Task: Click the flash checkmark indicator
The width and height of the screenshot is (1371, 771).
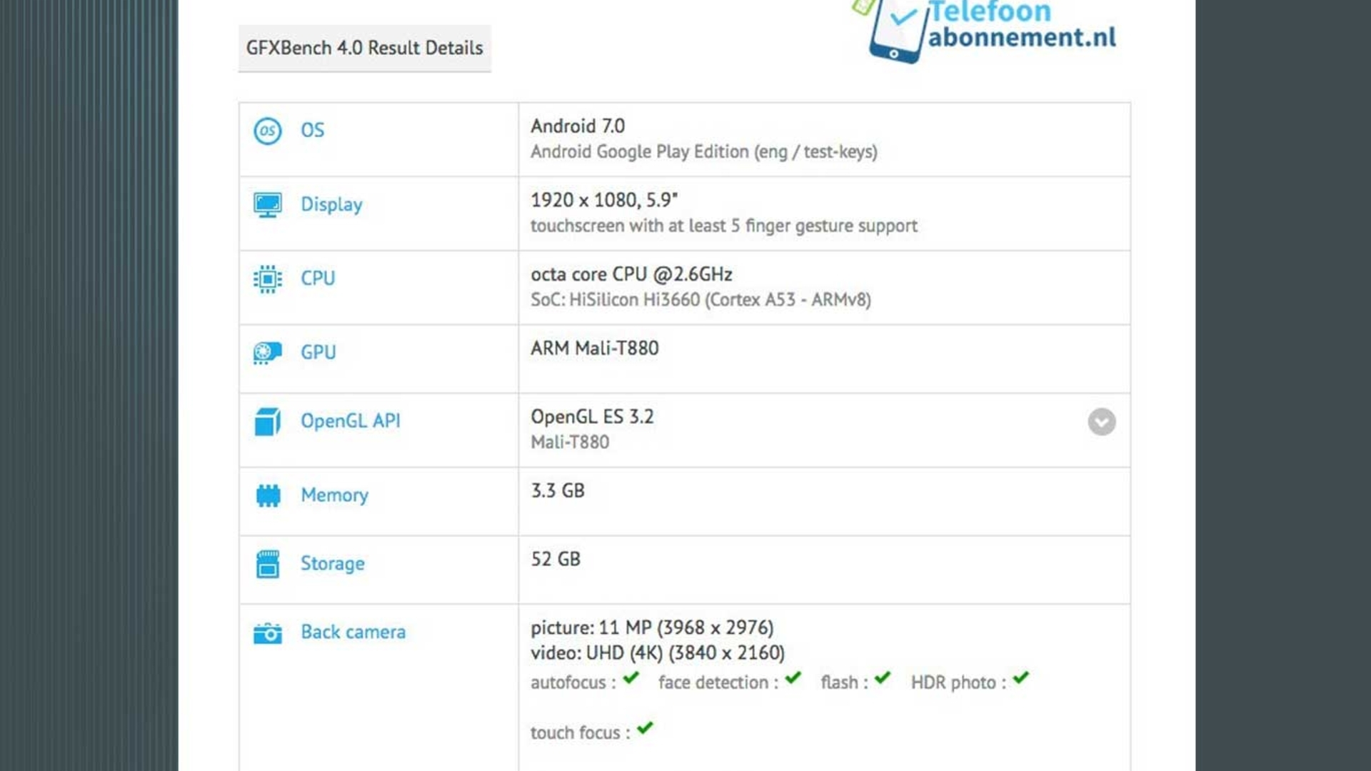Action: 880,680
